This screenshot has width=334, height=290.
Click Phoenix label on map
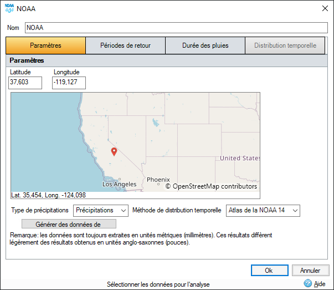click(x=158, y=180)
